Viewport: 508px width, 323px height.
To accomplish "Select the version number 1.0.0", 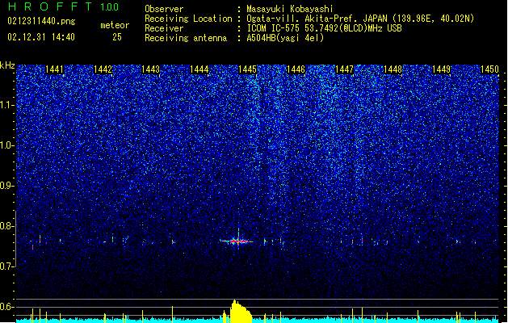I will [110, 6].
